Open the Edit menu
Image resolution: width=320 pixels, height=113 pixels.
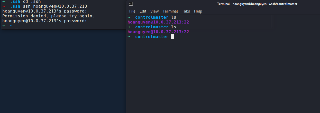coord(143,11)
